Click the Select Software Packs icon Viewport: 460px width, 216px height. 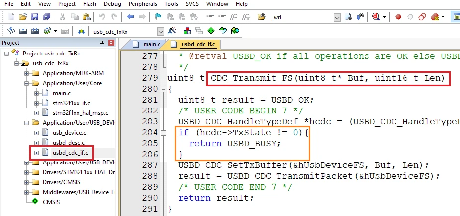tap(223, 31)
